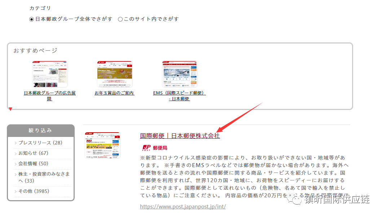Screen dimensions: 382x216
Task: Click chevron beside その他 filter
Action: (x=16, y=192)
